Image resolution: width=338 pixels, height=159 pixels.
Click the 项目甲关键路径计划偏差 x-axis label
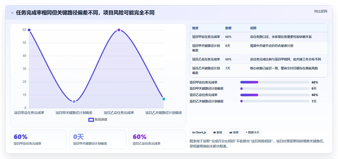point(74,113)
